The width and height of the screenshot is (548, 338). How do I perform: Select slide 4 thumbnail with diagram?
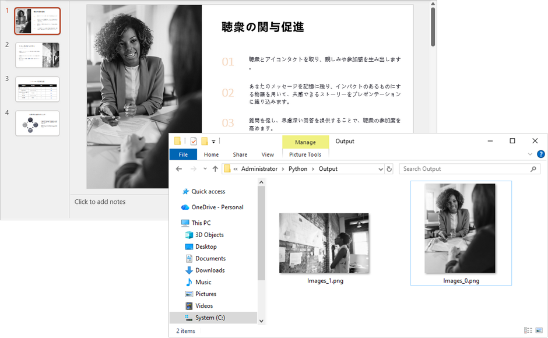(37, 123)
